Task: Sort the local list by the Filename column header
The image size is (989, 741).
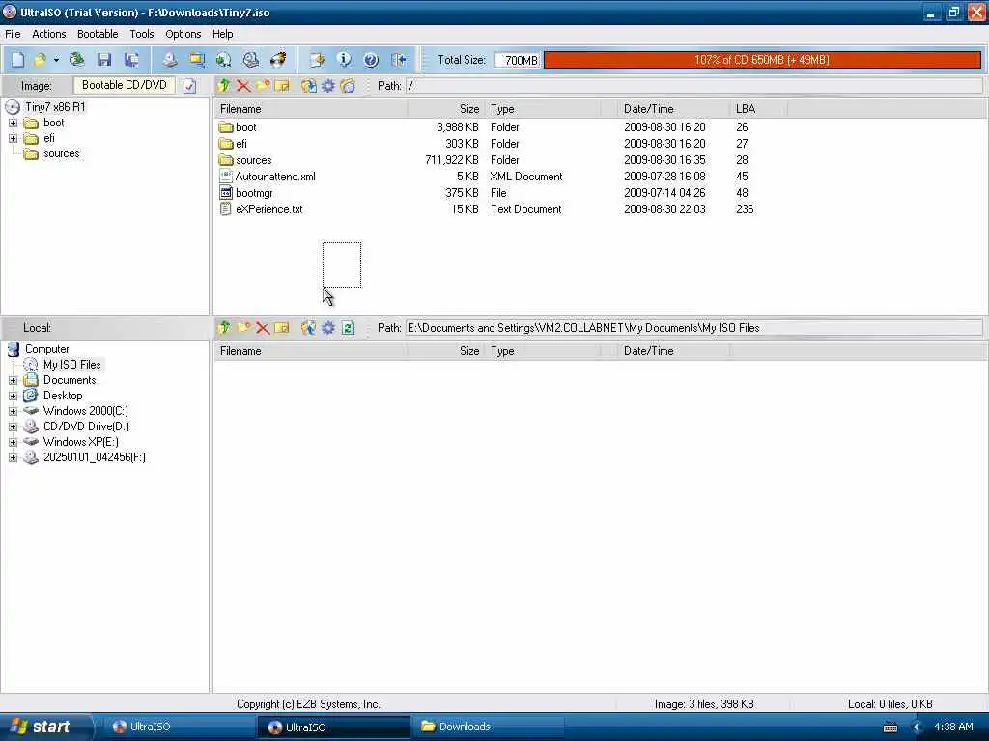Action: coord(311,351)
